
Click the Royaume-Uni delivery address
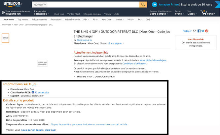13,14
